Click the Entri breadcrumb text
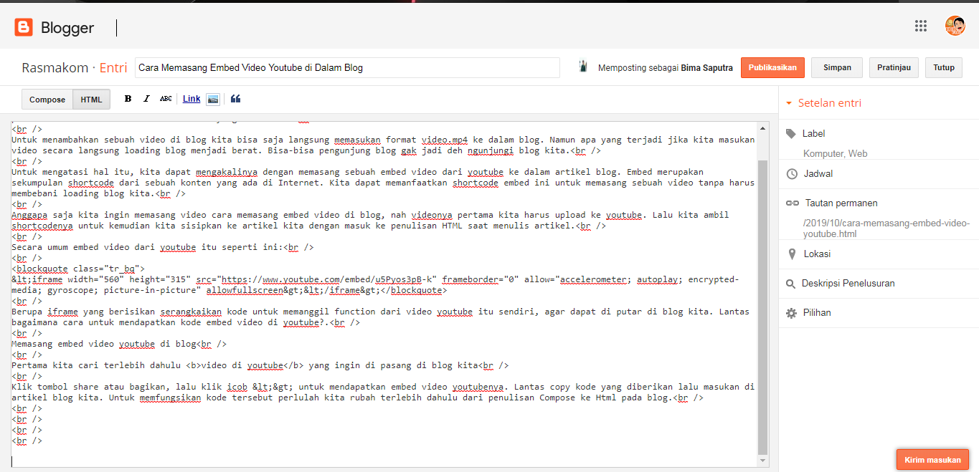 point(113,68)
